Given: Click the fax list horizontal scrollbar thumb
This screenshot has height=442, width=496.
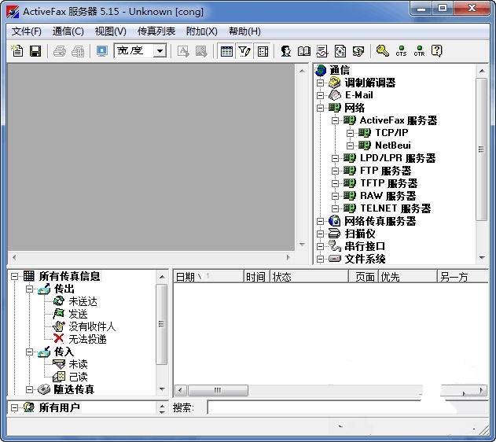Looking at the screenshot, I should click(x=218, y=390).
